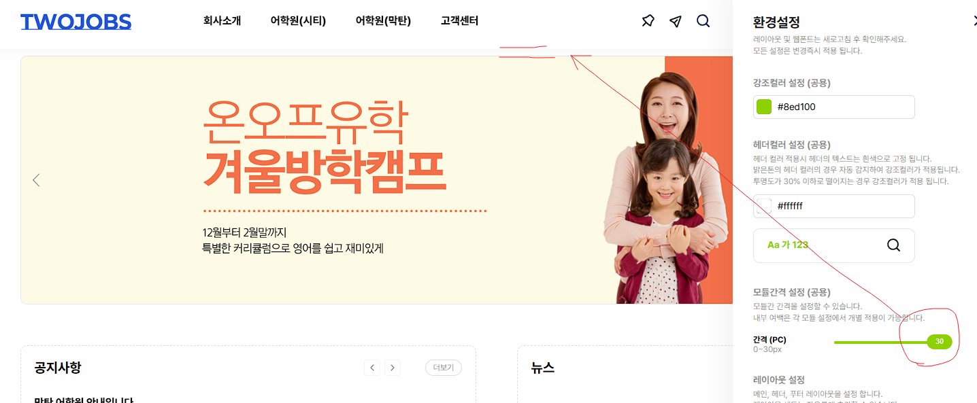Open search with the header magnifier icon

pos(703,21)
